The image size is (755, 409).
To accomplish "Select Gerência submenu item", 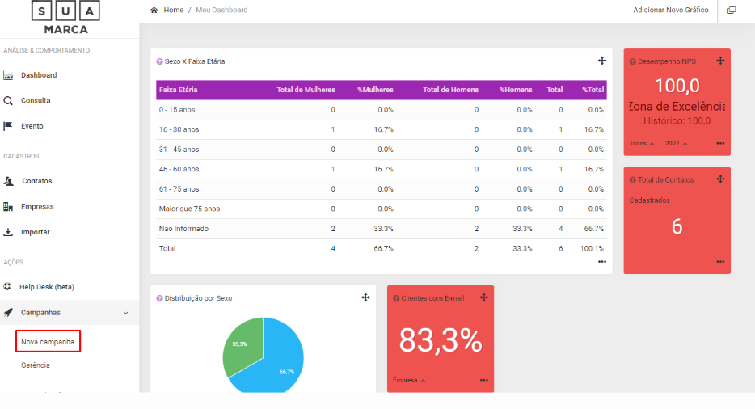I will click(36, 365).
